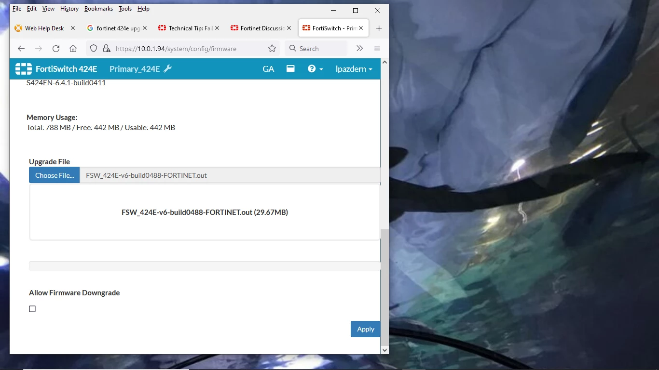This screenshot has height=370, width=659.
Task: Click the selected firmware filename field
Action: click(x=230, y=175)
